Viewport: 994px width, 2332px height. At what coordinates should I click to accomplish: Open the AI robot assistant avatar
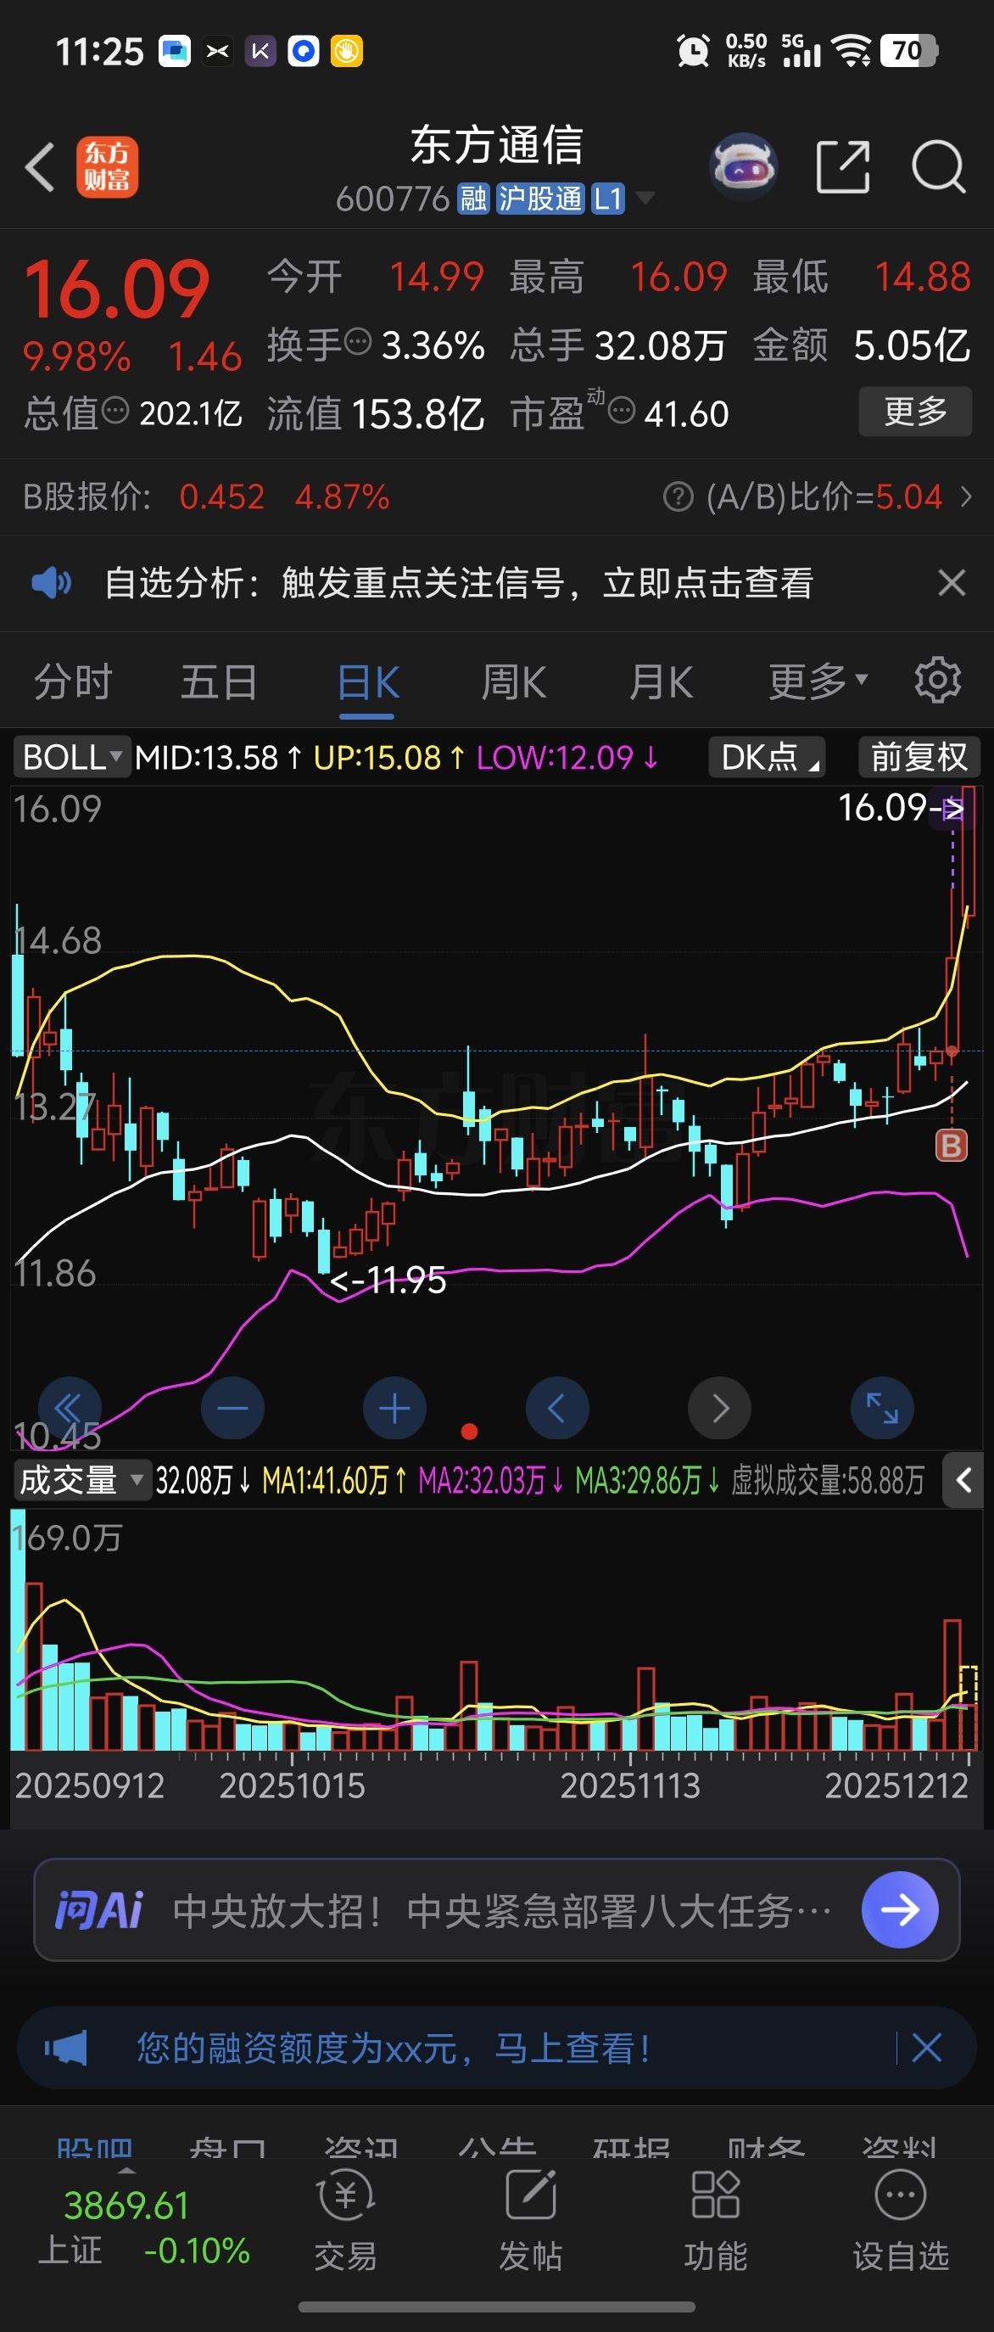(x=744, y=166)
